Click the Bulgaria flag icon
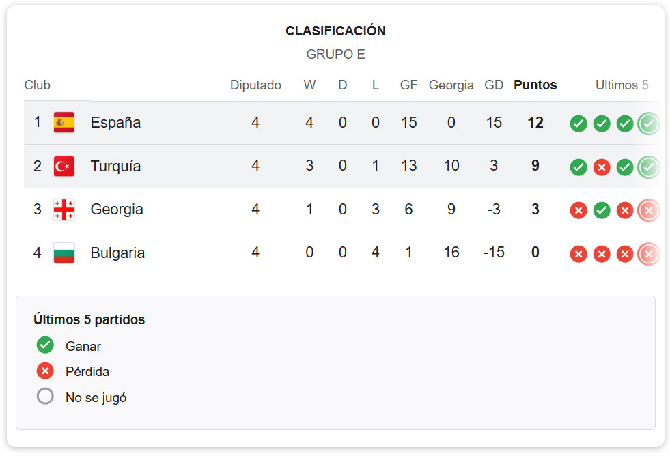 click(63, 253)
